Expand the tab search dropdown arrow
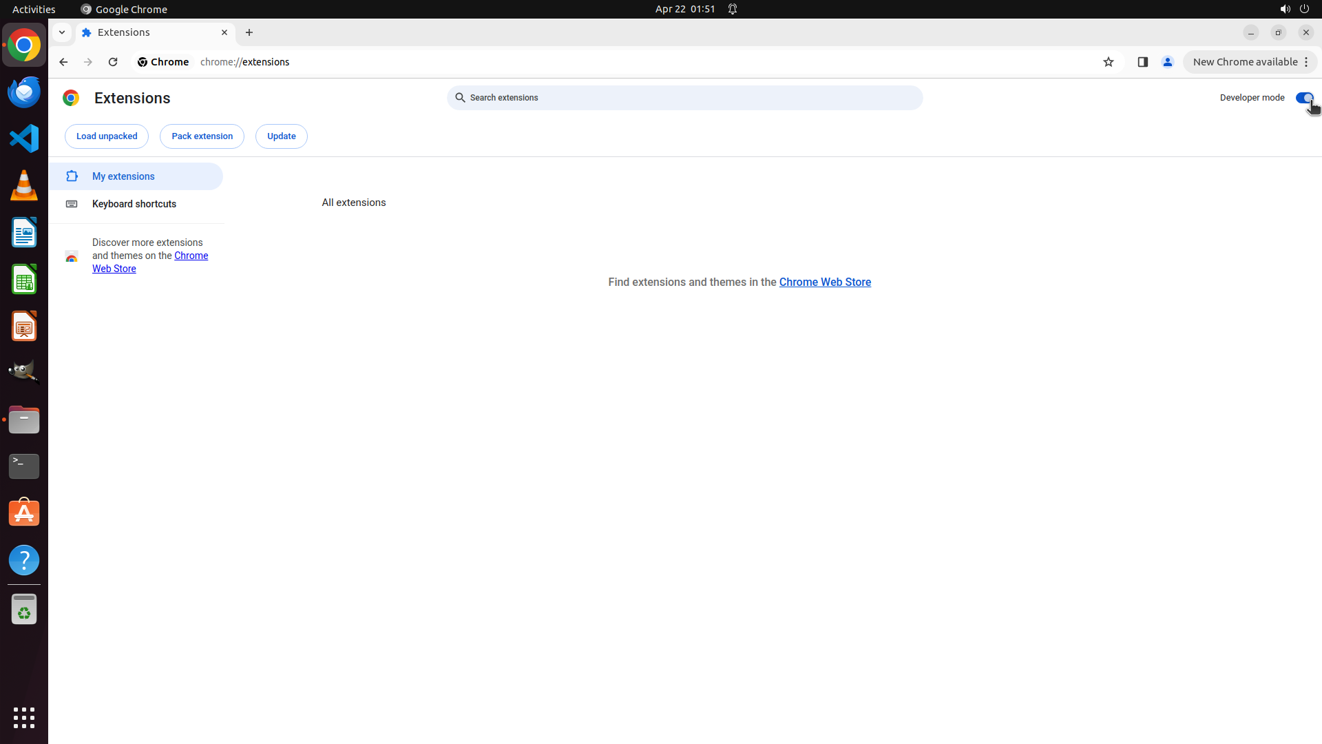 (x=62, y=32)
